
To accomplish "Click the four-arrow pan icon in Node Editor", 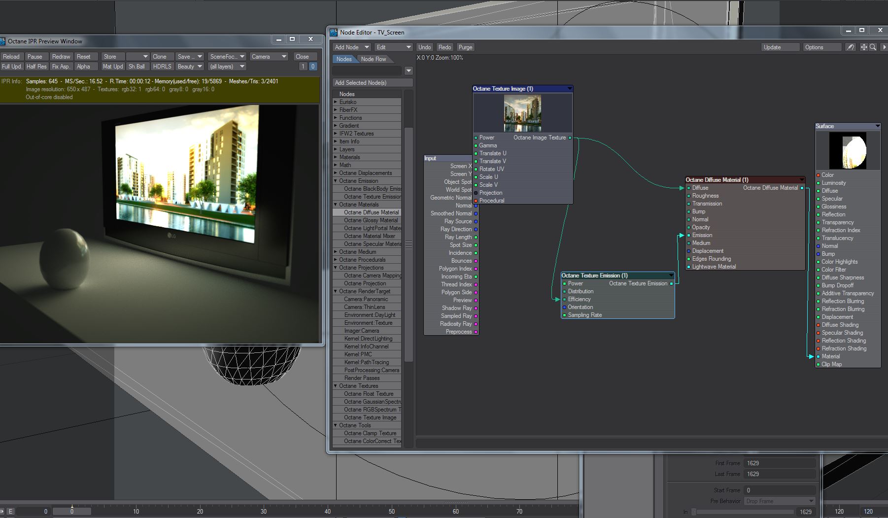I will [x=864, y=47].
